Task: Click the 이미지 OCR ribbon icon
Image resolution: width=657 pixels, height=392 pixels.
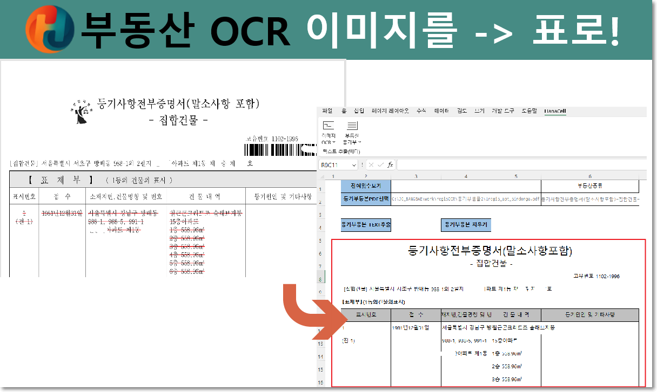Action: click(328, 126)
